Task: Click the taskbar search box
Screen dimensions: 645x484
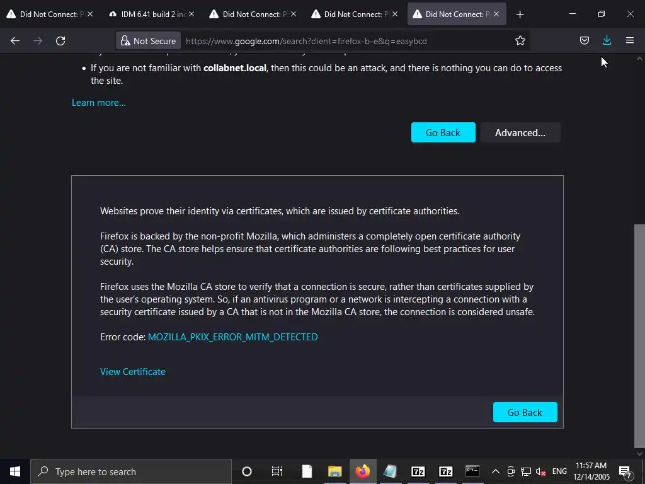Action: [x=131, y=471]
